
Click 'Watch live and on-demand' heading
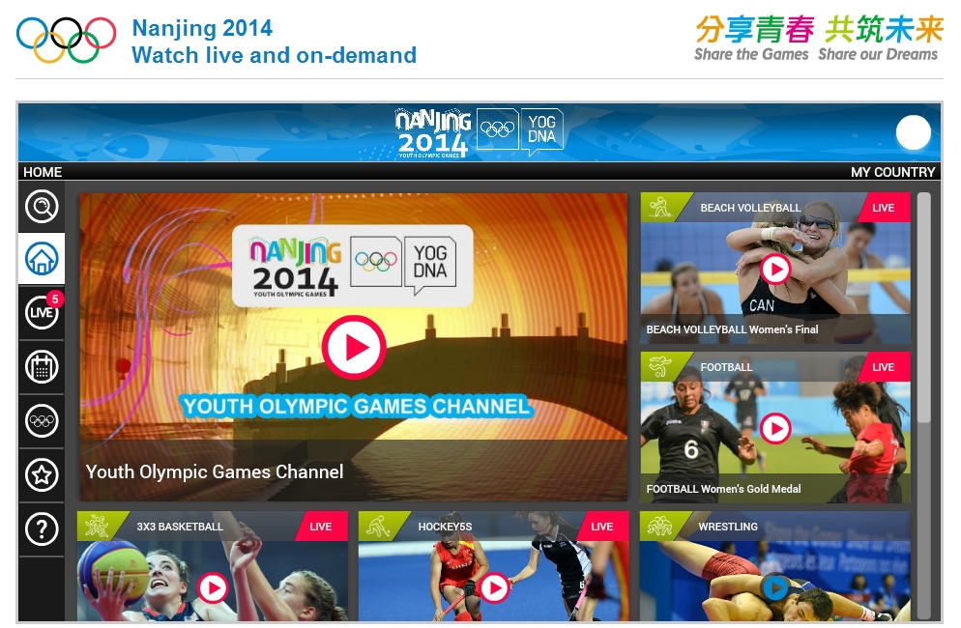(x=274, y=55)
